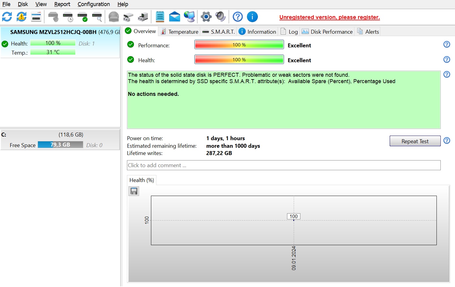The width and height of the screenshot is (455, 287).
Task: Click the speaker sound icon in toolbar
Action: coord(221,17)
